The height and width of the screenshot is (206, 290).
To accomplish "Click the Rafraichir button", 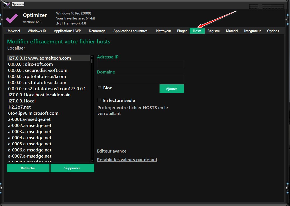I will [x=28, y=168].
